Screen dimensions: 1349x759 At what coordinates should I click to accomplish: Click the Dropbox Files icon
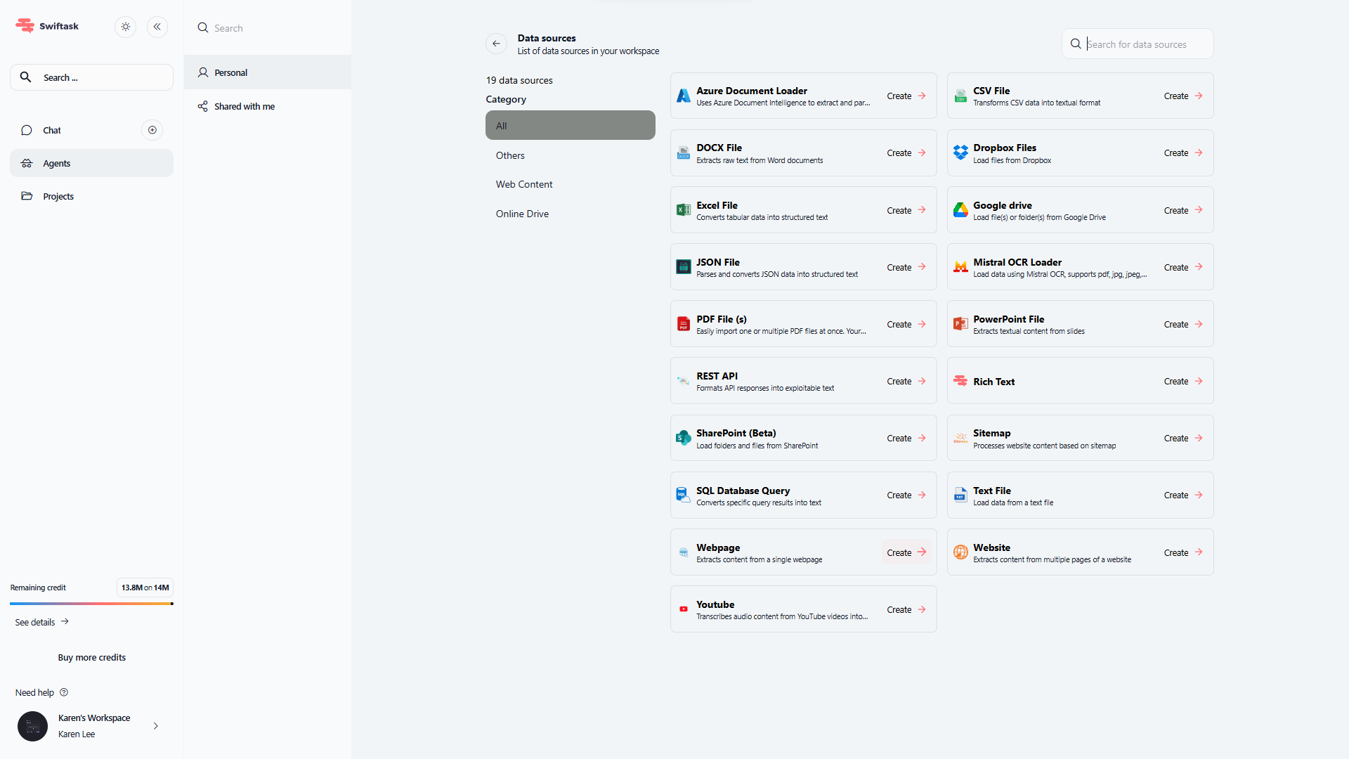[x=960, y=153]
